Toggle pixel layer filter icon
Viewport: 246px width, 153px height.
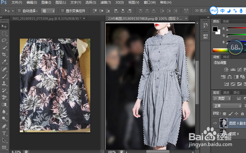239,98
